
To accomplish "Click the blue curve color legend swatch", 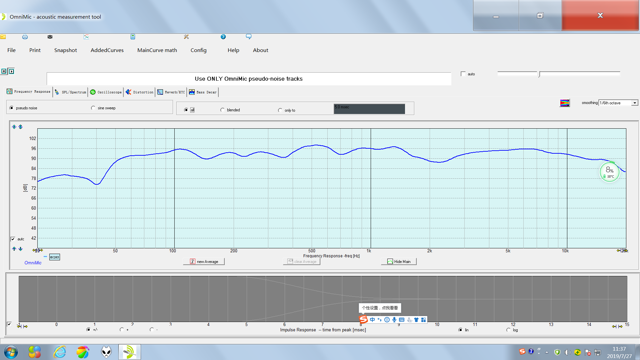I will [x=45, y=257].
